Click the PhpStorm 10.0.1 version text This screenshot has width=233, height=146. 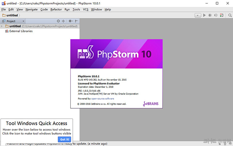point(89,76)
